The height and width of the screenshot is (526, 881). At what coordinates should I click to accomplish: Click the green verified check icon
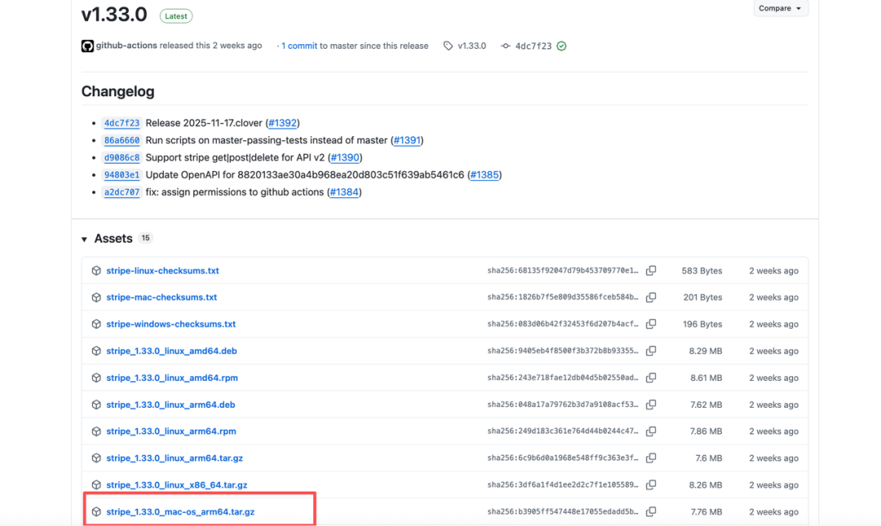561,46
